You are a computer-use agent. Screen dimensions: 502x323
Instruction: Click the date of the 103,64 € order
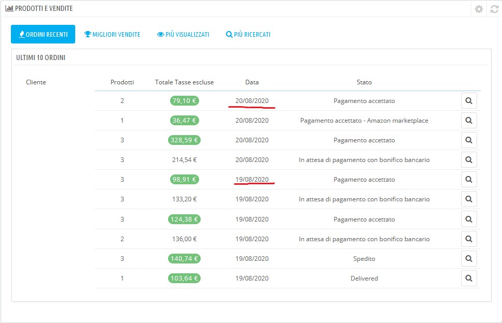tap(252, 278)
